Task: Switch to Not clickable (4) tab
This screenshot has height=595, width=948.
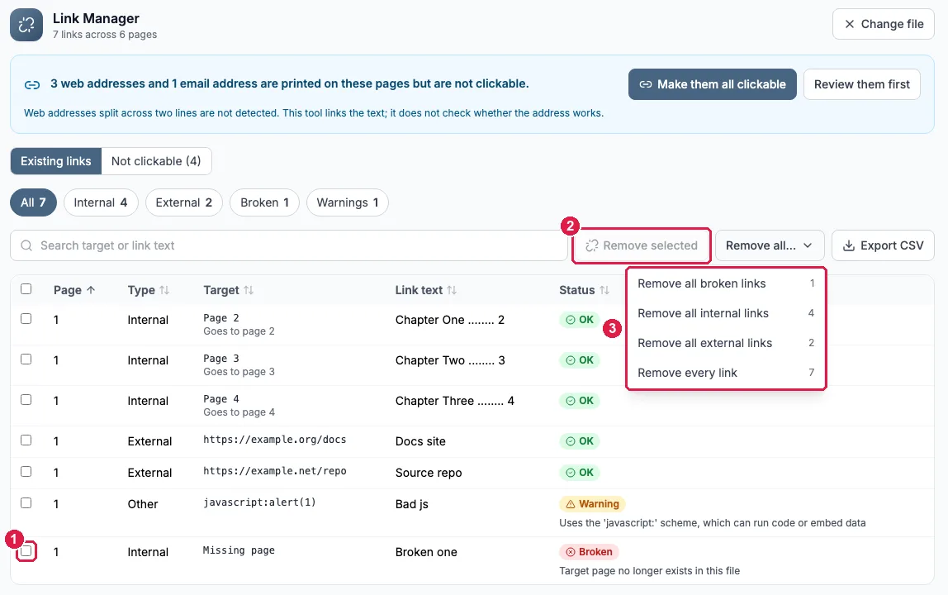Action: coord(156,162)
